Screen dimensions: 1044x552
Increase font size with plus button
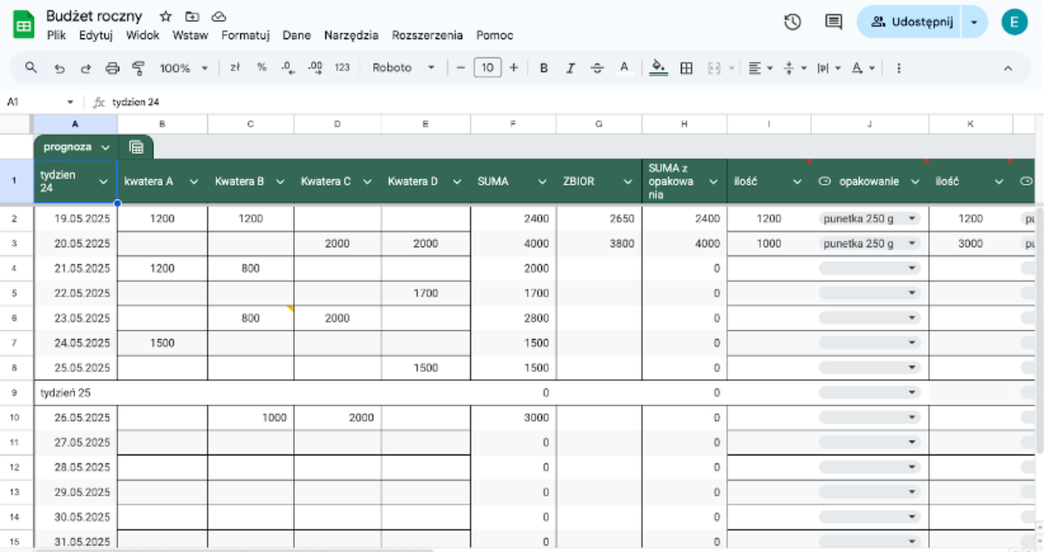click(514, 68)
